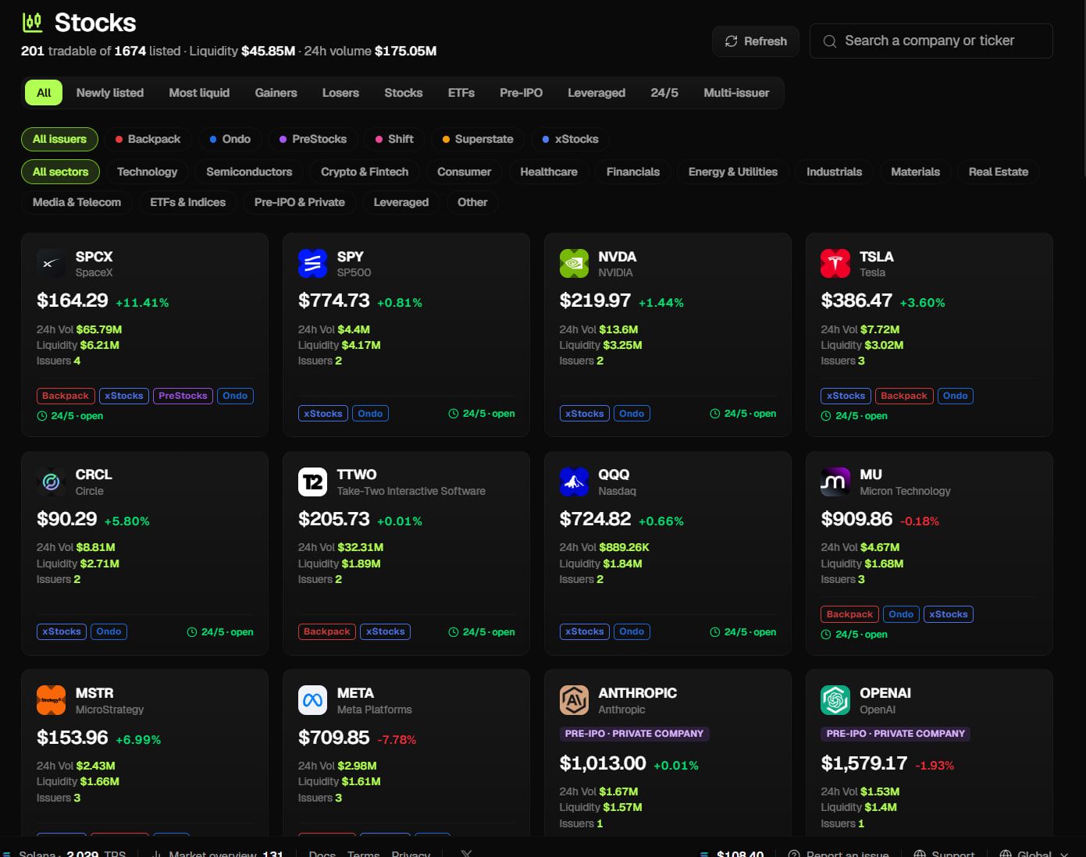1086x857 pixels.
Task: Enable the Semiconductors sector filter
Action: (249, 172)
